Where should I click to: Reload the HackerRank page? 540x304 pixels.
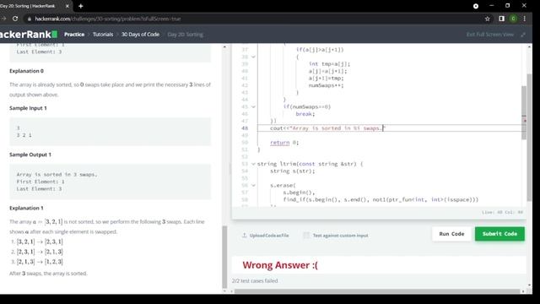(15, 19)
